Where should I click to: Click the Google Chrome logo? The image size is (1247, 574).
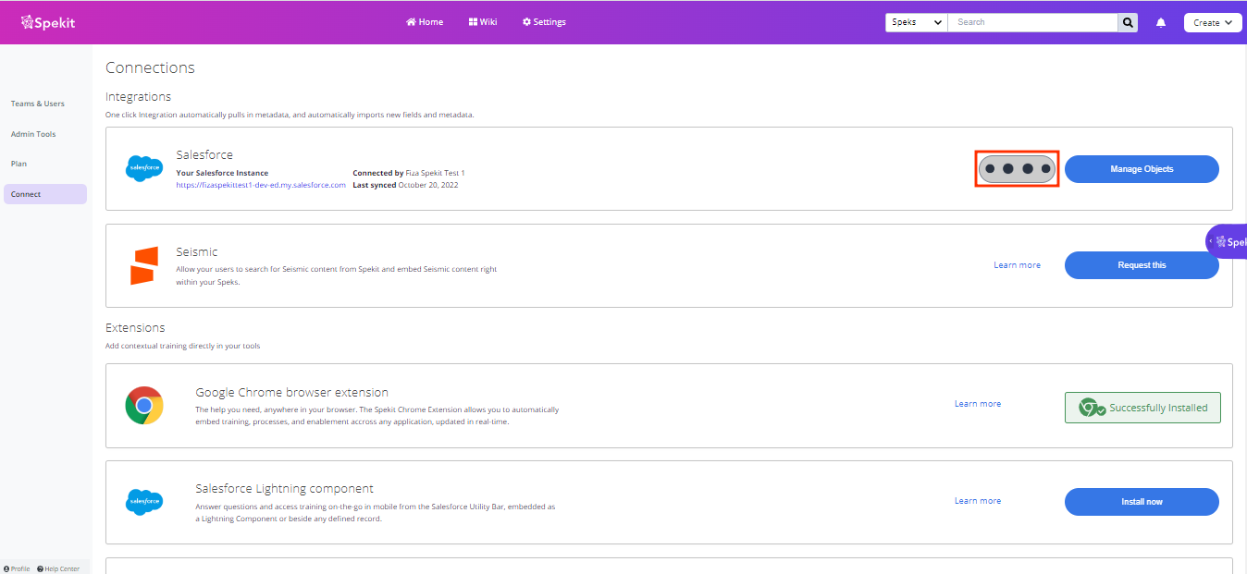pyautogui.click(x=144, y=406)
